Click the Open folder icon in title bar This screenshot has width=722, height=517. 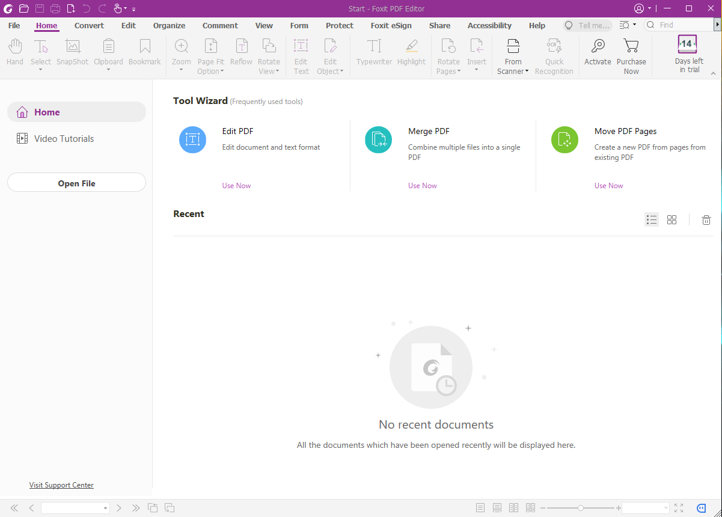pos(24,8)
